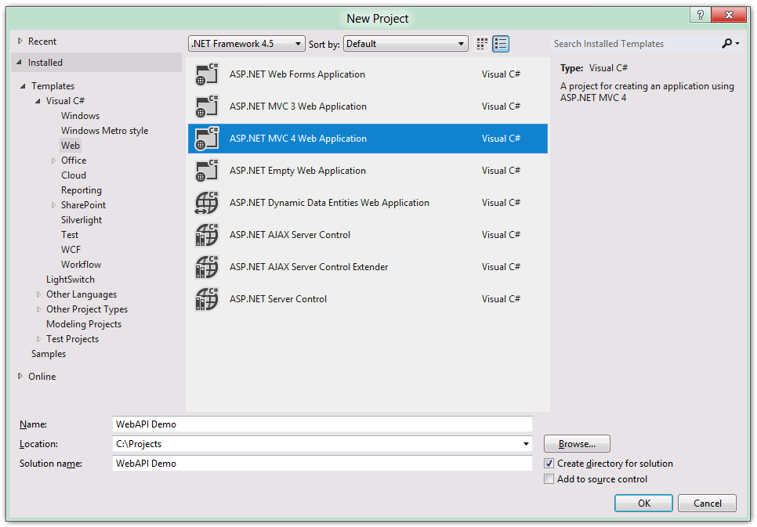The image size is (757, 527).
Task: Select the Cloud template category
Action: tap(74, 175)
